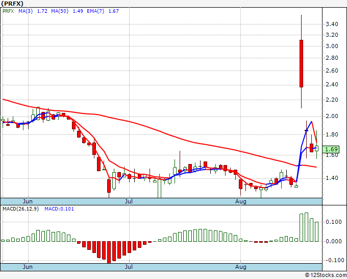Viewport: 347px width, 279px height.
Task: Click the latest green candlestick near 1.69
Action: point(317,149)
